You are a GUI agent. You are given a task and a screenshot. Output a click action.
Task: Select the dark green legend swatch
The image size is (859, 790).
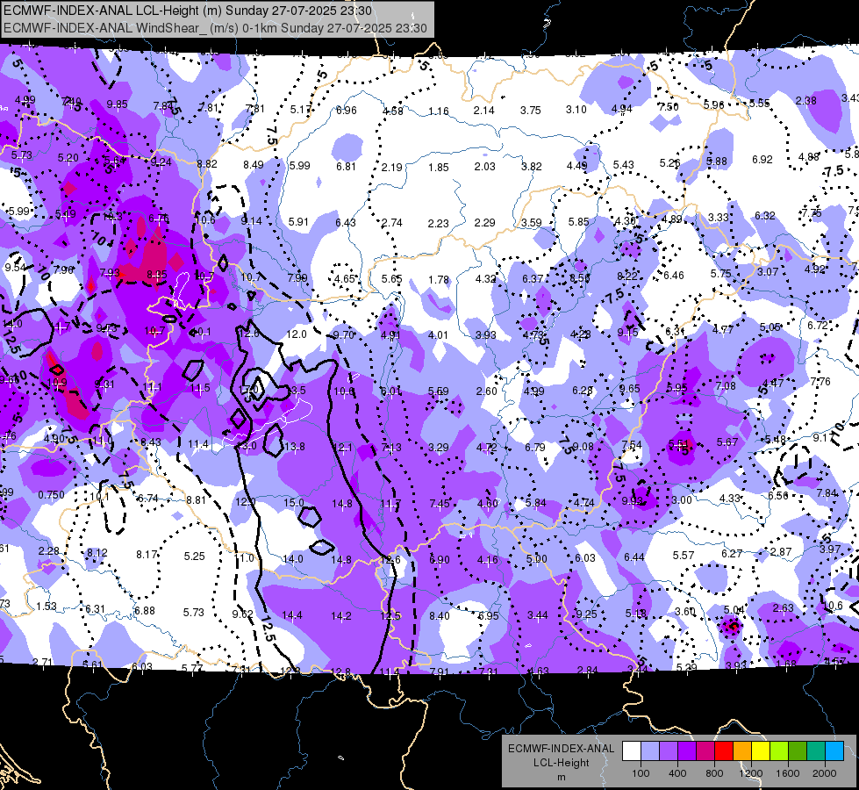click(x=798, y=751)
